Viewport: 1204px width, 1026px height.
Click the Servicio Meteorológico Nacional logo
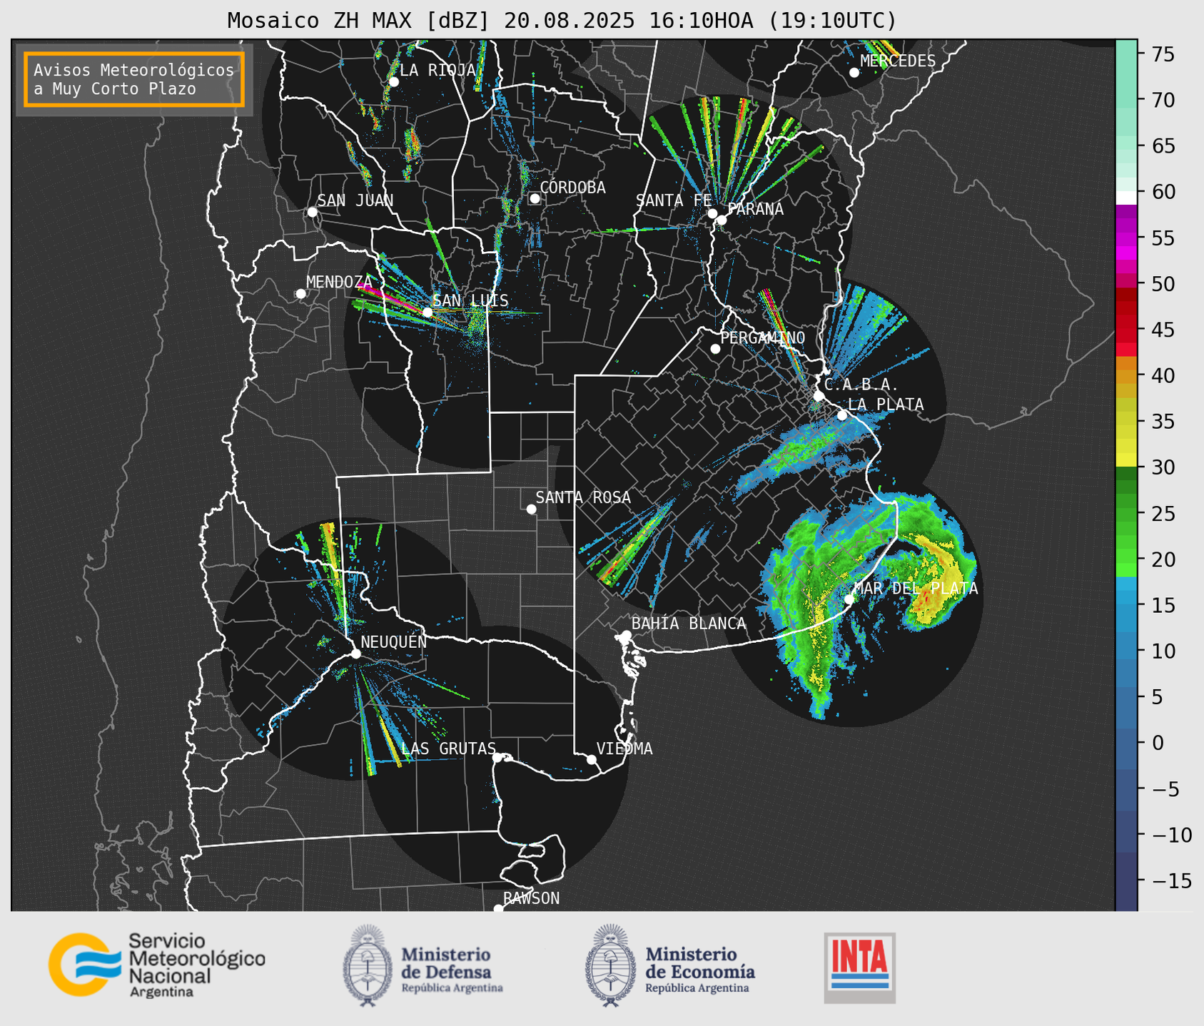tap(157, 965)
